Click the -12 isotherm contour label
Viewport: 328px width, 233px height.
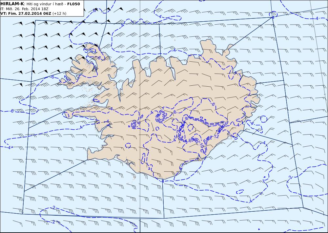[x=216, y=137]
